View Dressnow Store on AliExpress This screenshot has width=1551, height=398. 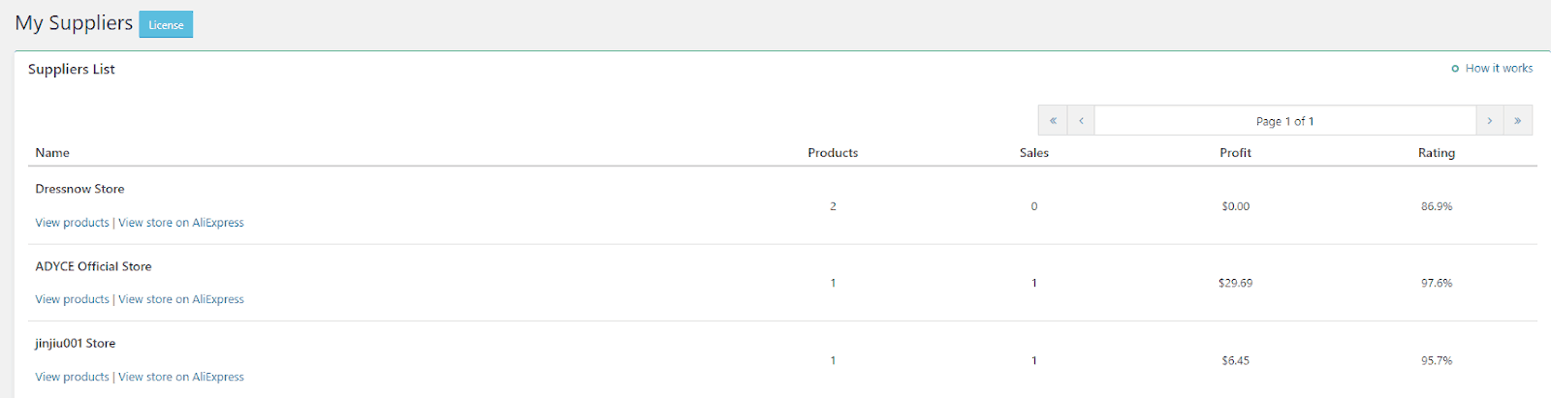click(181, 223)
